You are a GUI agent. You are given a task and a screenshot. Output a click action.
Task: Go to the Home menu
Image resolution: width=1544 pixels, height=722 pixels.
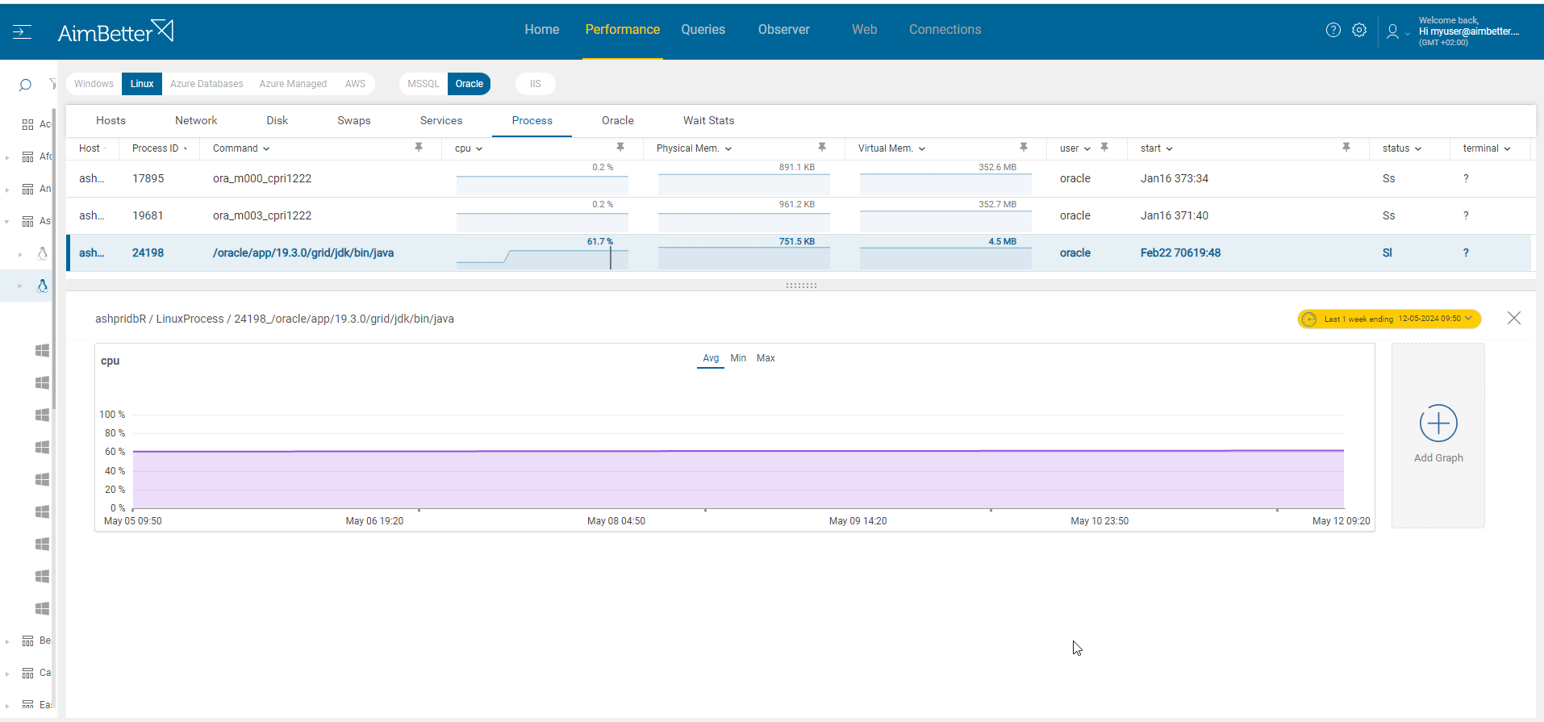pyautogui.click(x=542, y=30)
